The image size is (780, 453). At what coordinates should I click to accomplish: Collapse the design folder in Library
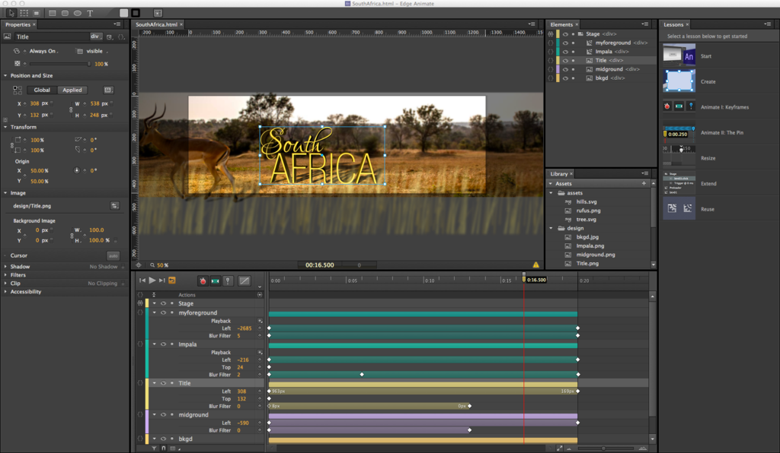coord(551,228)
